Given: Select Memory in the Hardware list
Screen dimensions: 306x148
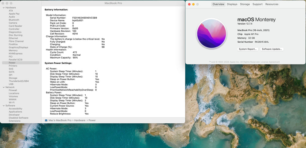Looking at the screenshot, I should point(13,51).
